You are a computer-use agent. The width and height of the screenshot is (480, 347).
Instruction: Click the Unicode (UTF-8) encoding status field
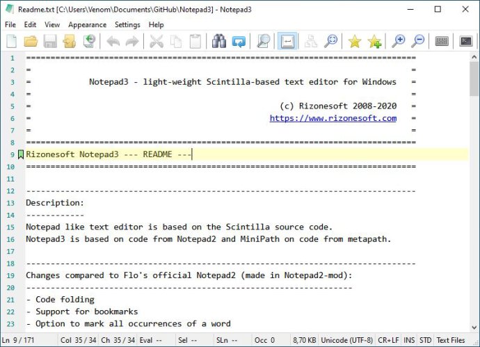(347, 340)
